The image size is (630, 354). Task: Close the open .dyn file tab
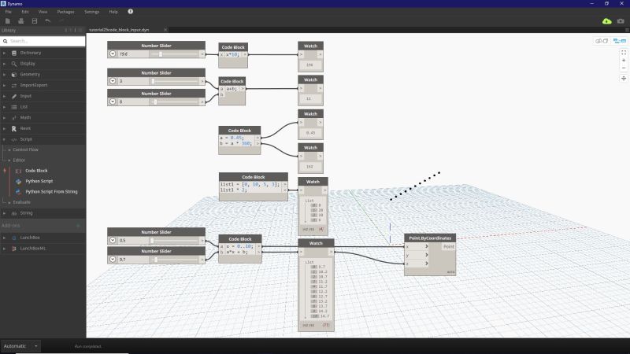click(x=165, y=30)
